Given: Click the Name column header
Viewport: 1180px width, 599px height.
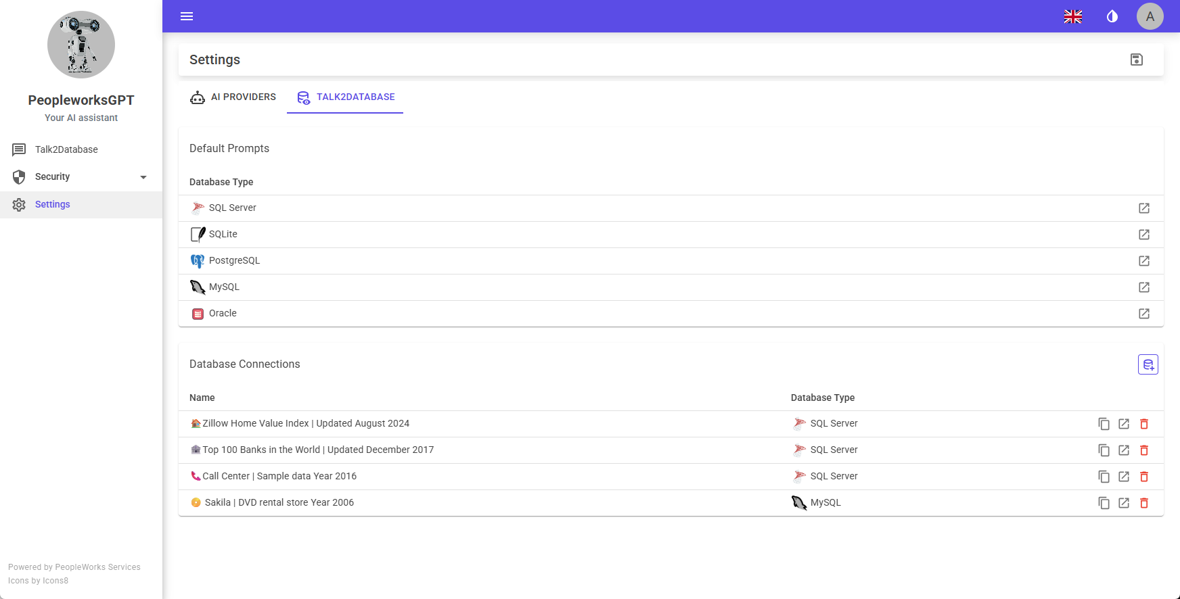Looking at the screenshot, I should (x=202, y=398).
